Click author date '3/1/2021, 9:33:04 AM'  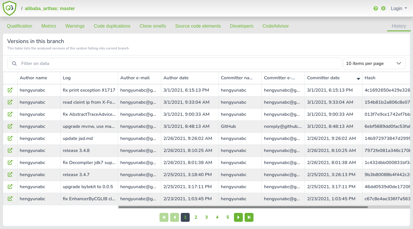(x=187, y=102)
